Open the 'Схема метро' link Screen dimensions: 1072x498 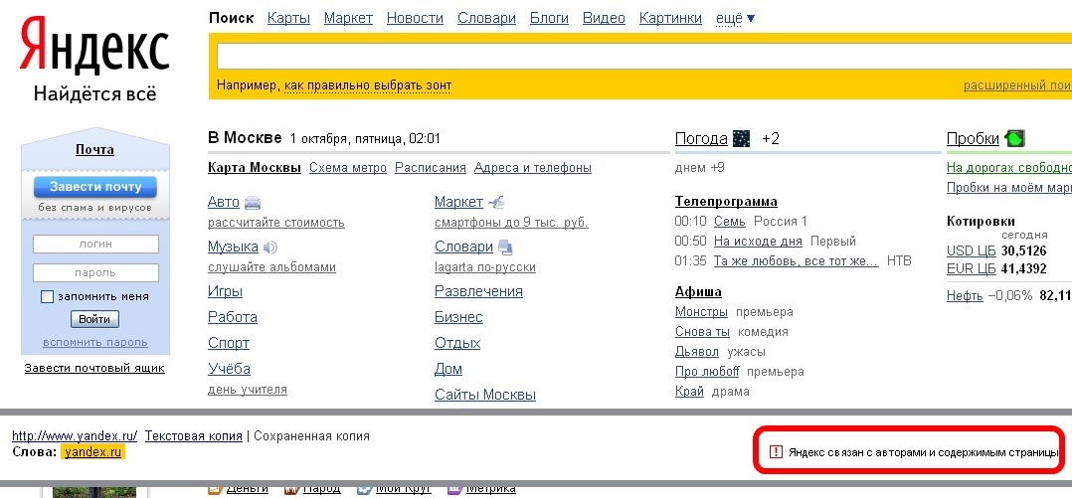[347, 168]
